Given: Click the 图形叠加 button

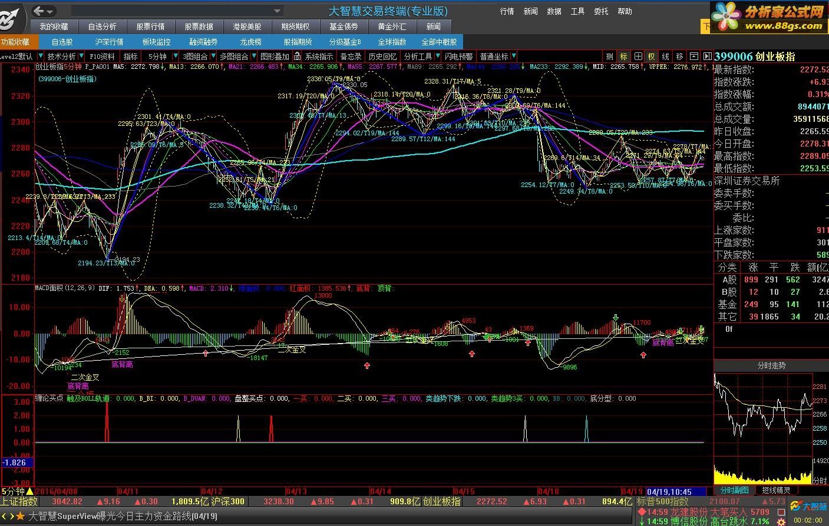Looking at the screenshot, I should click(x=275, y=56).
